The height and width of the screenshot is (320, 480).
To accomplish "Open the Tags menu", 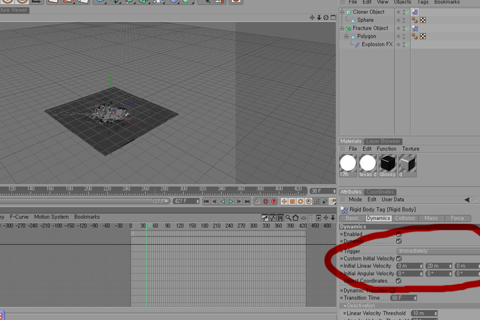I will tap(423, 2).
